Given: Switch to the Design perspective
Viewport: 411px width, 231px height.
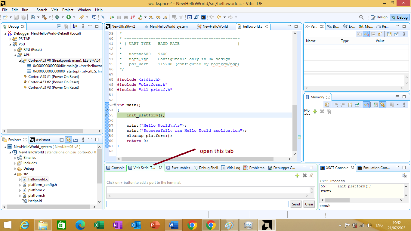Looking at the screenshot, I should tap(379, 17).
